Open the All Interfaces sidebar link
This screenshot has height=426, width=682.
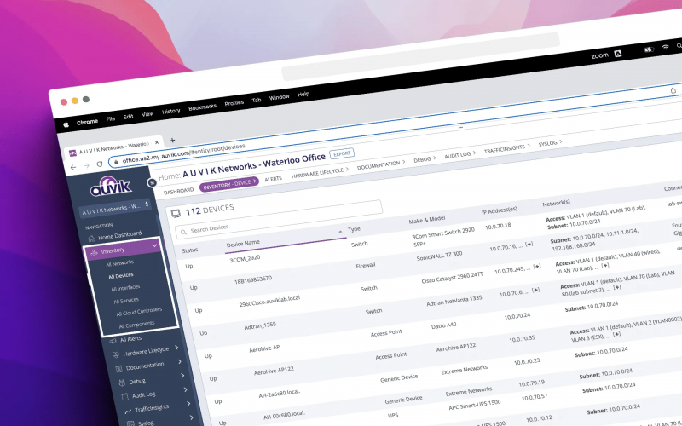(x=125, y=288)
